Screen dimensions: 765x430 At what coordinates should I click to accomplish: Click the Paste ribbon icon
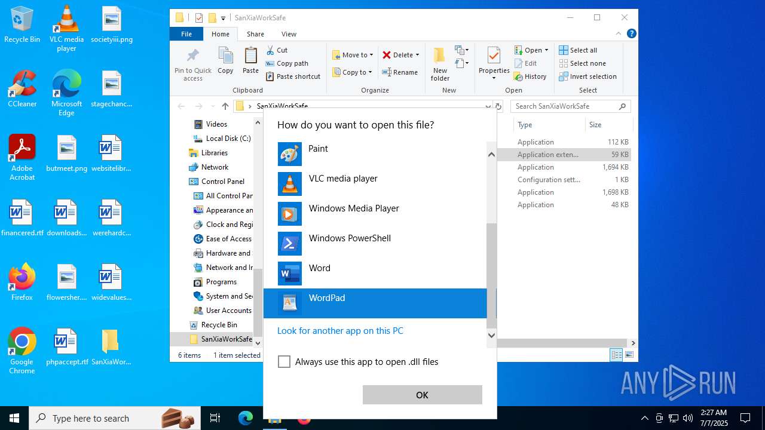[x=250, y=61]
